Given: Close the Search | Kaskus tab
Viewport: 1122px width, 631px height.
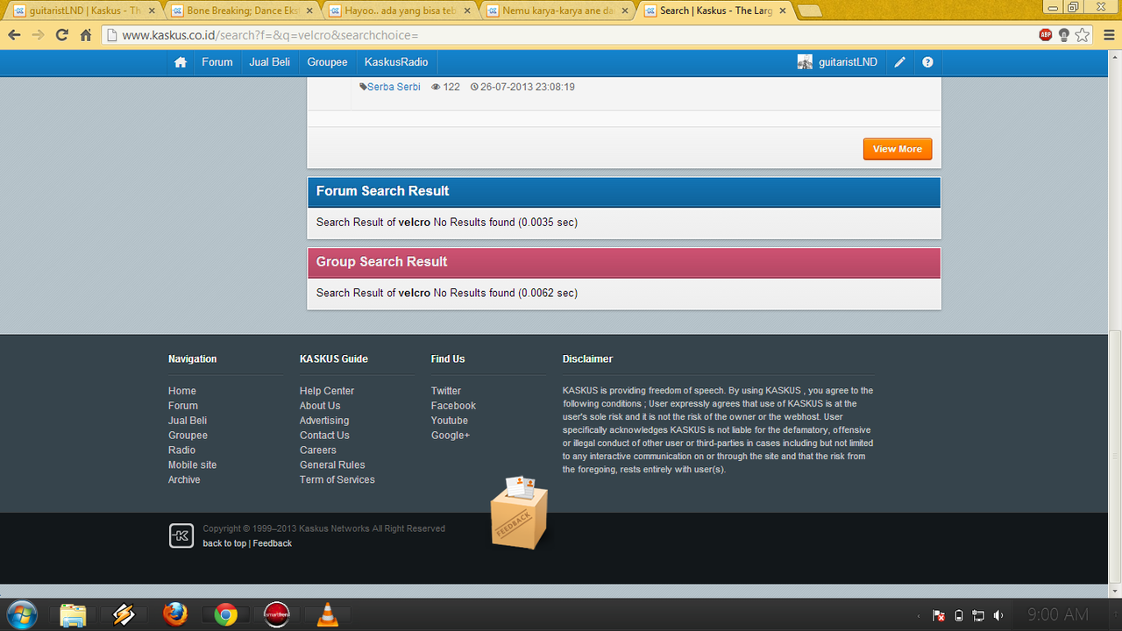Looking at the screenshot, I should (x=783, y=11).
